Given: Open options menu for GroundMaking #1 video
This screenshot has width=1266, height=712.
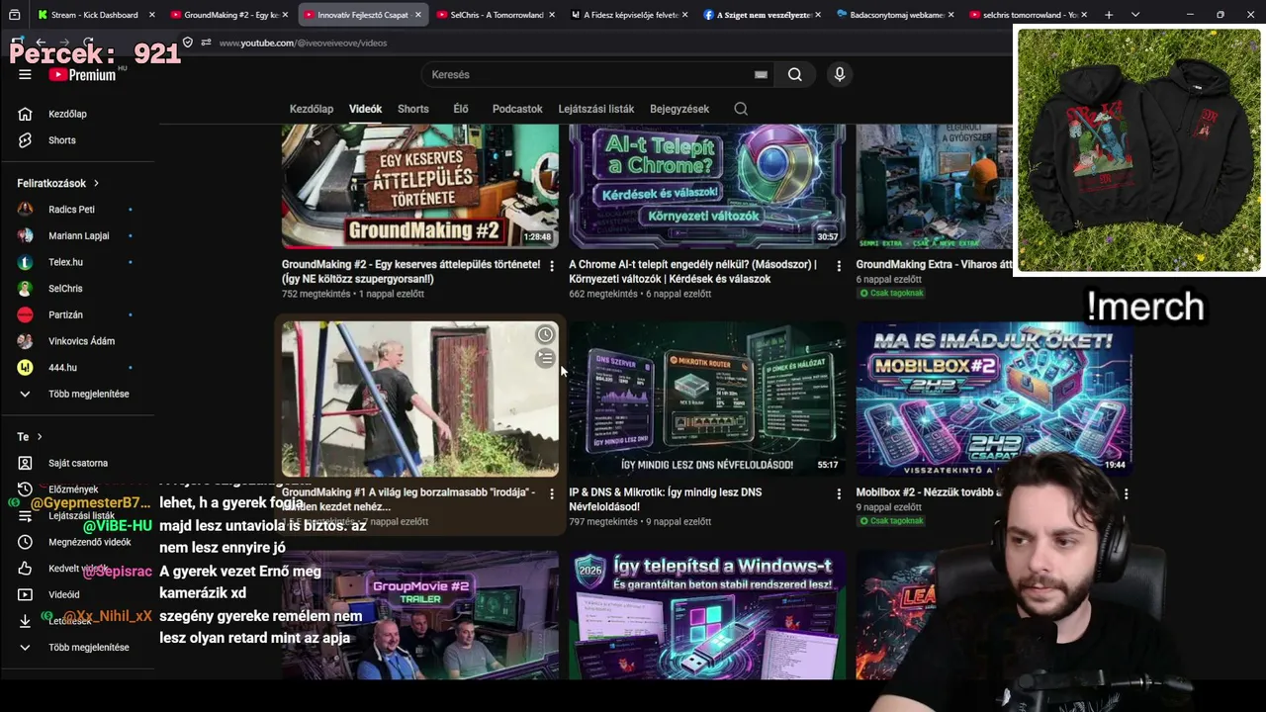Looking at the screenshot, I should coord(552,493).
